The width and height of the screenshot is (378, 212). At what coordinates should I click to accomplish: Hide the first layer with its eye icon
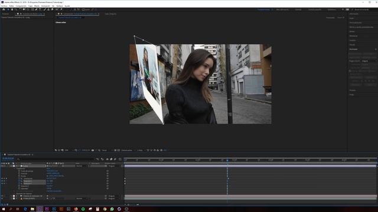pyautogui.click(x=2, y=166)
